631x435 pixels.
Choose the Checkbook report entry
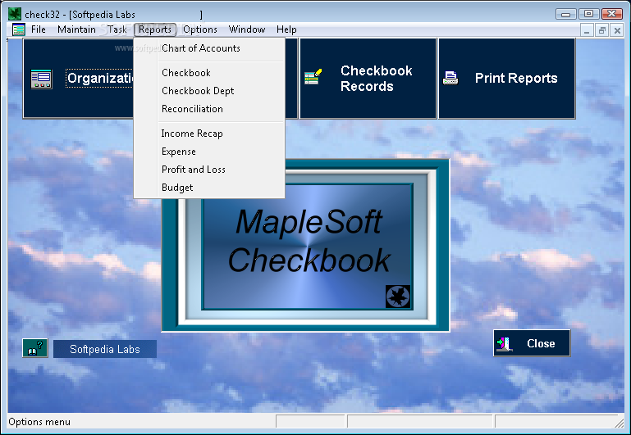209,73
